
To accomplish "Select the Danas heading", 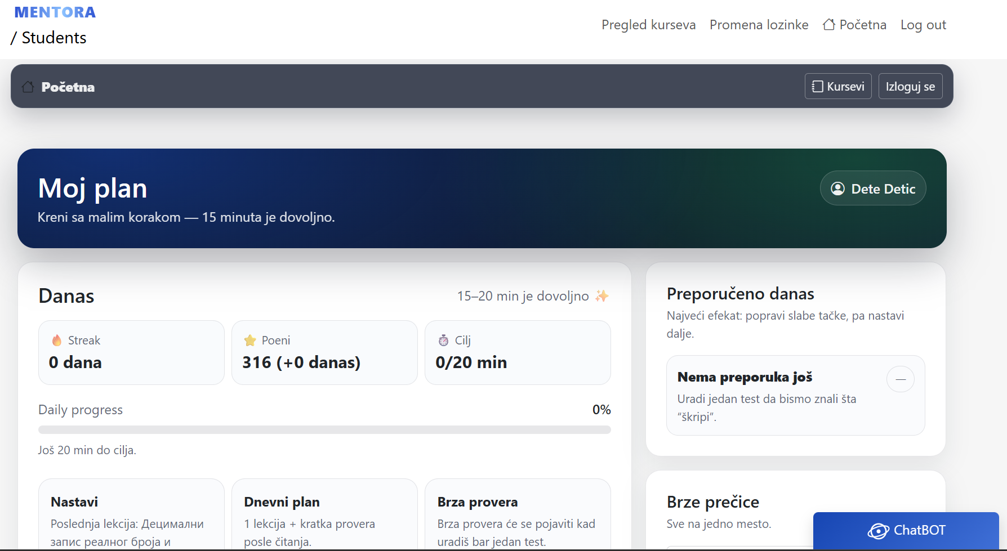I will tap(66, 296).
